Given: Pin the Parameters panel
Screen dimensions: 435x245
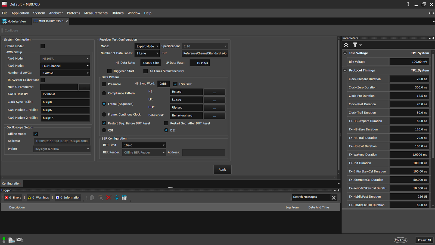Looking at the screenshot, I should (433, 38).
